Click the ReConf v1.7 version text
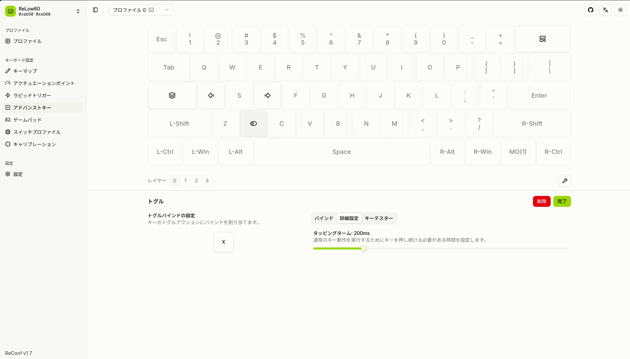Screen dimensions: 630x359 [19, 353]
